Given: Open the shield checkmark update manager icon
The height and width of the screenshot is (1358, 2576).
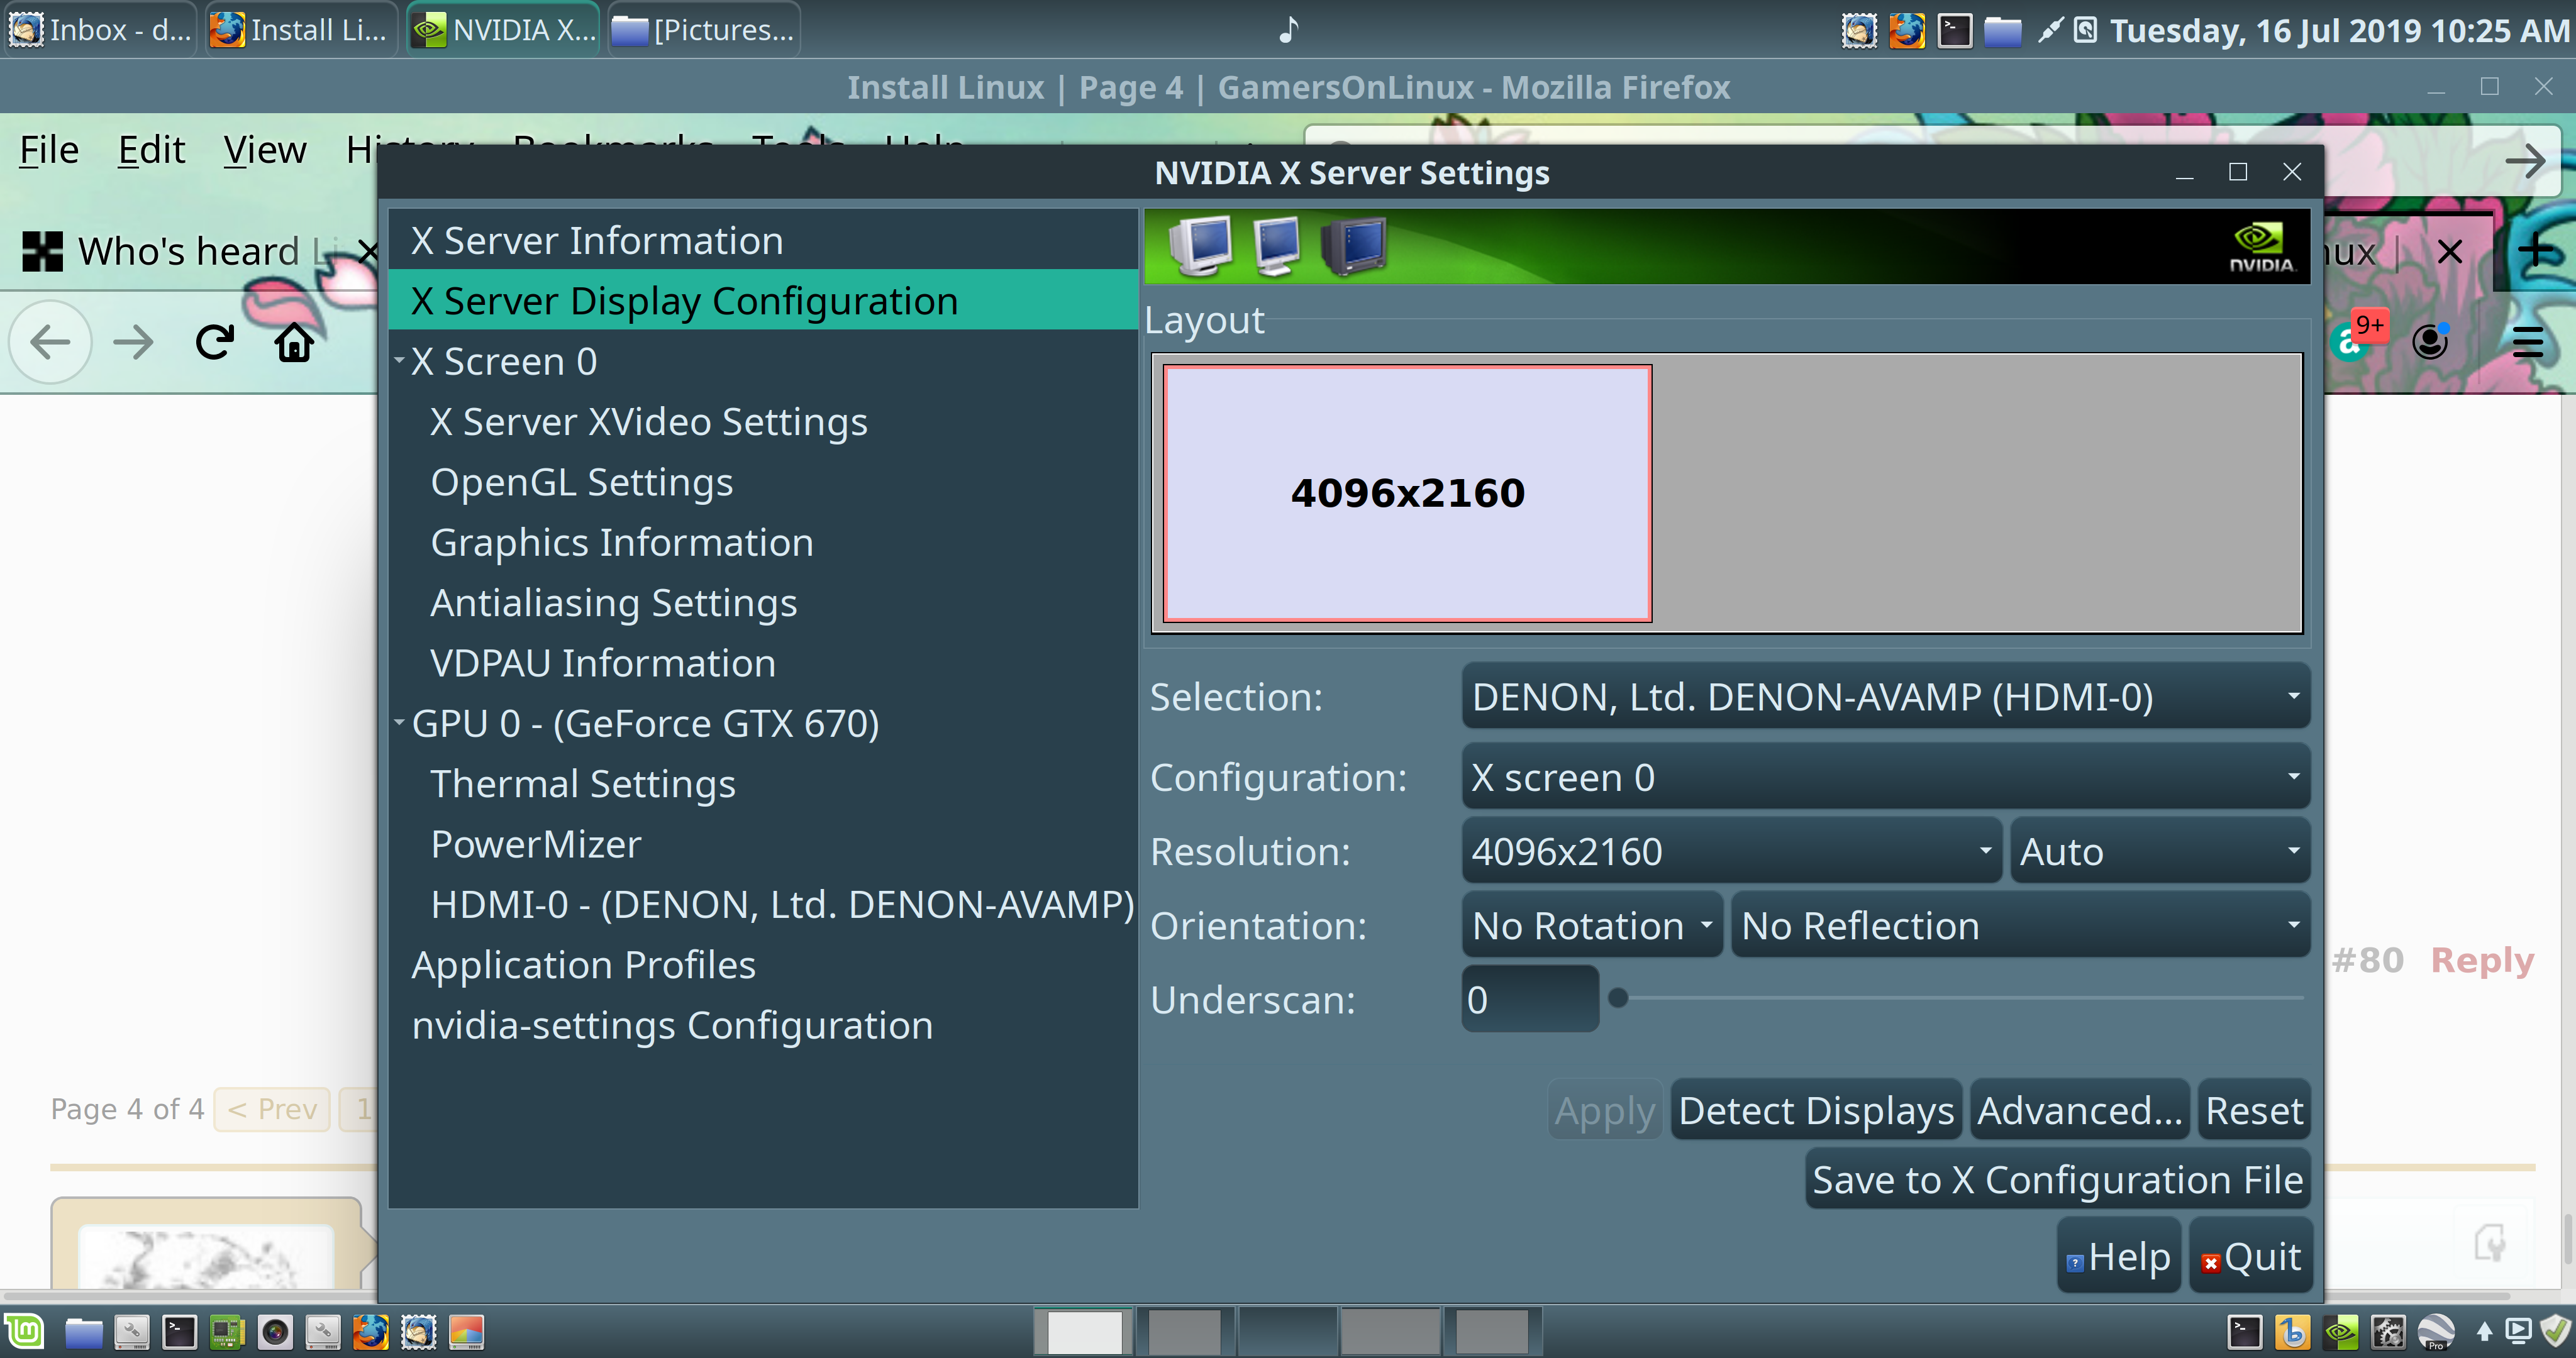Looking at the screenshot, I should point(2555,1331).
